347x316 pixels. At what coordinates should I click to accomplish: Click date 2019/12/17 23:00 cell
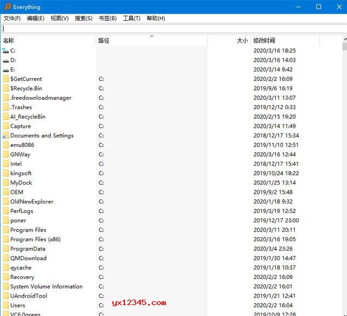[x=276, y=220]
